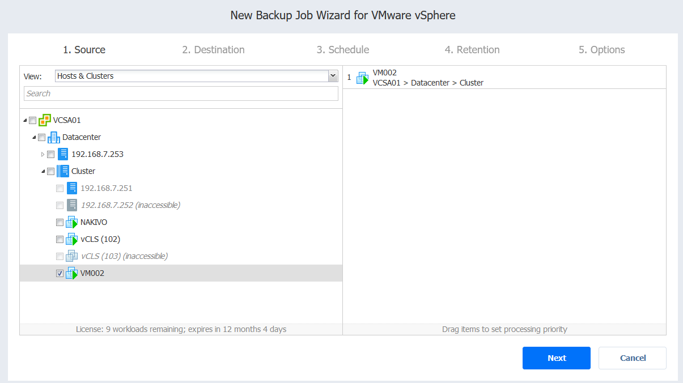Collapse the Datacenter tree node
The image size is (683, 383).
[34, 138]
